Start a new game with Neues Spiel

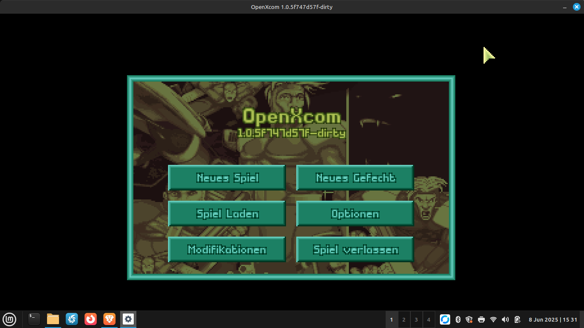click(x=227, y=178)
